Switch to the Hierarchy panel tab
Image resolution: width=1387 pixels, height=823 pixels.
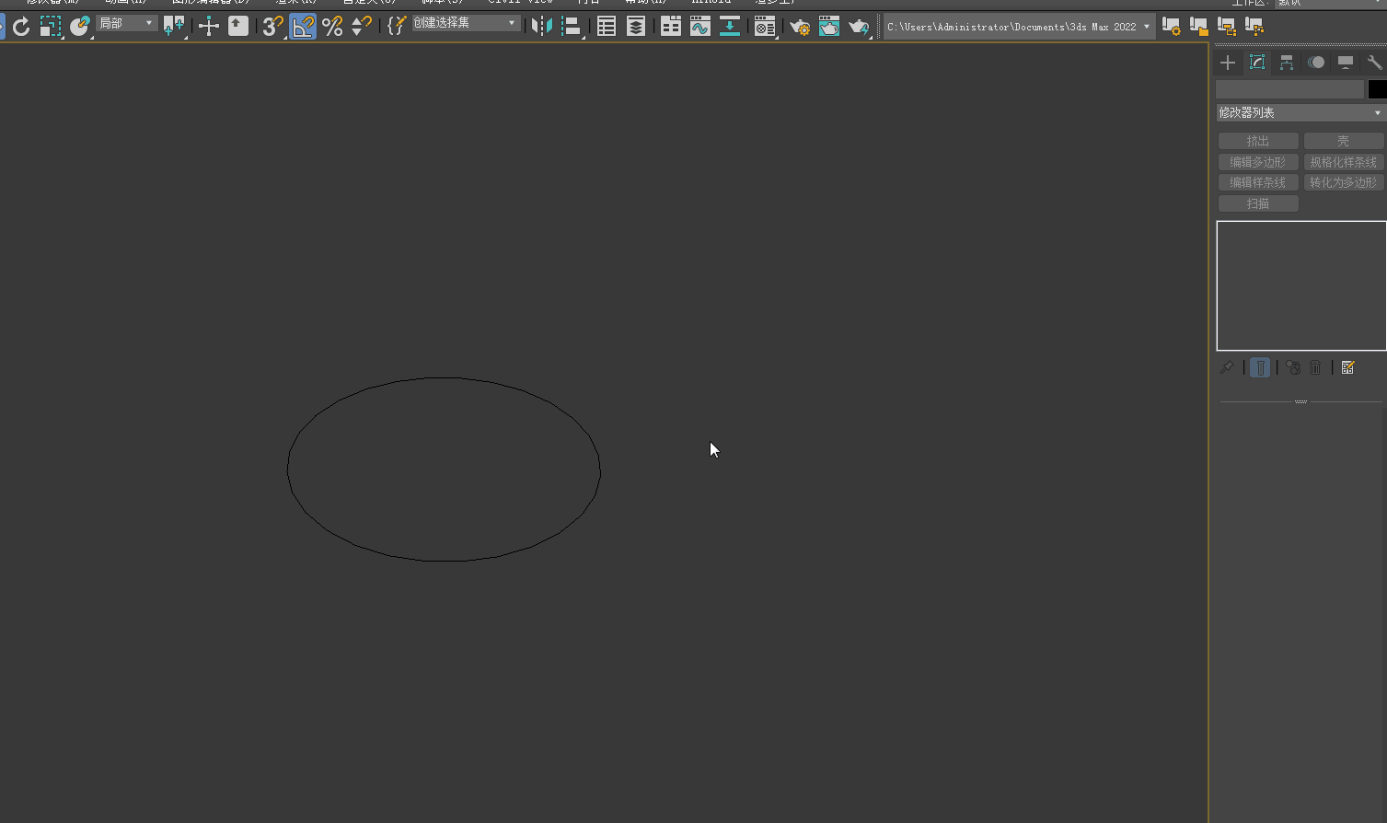(x=1287, y=63)
